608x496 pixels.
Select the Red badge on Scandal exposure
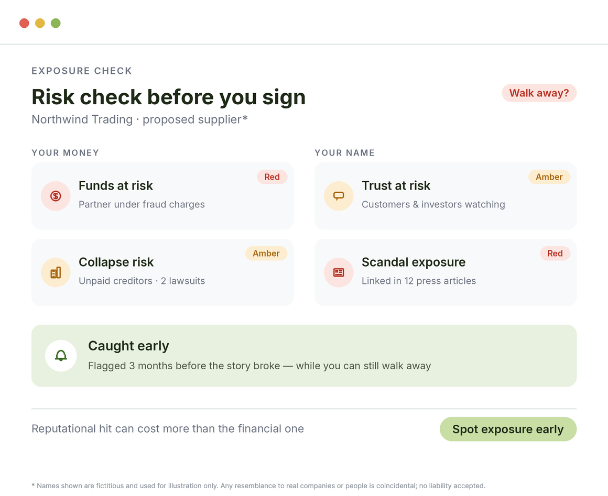(555, 253)
